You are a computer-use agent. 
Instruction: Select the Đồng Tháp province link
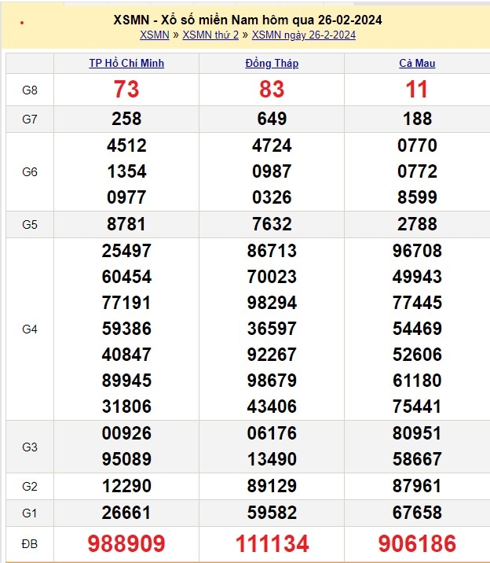click(272, 64)
